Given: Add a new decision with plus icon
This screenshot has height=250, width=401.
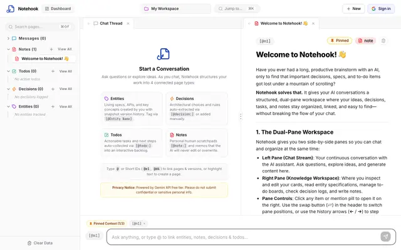Looking at the screenshot, I should [53, 89].
